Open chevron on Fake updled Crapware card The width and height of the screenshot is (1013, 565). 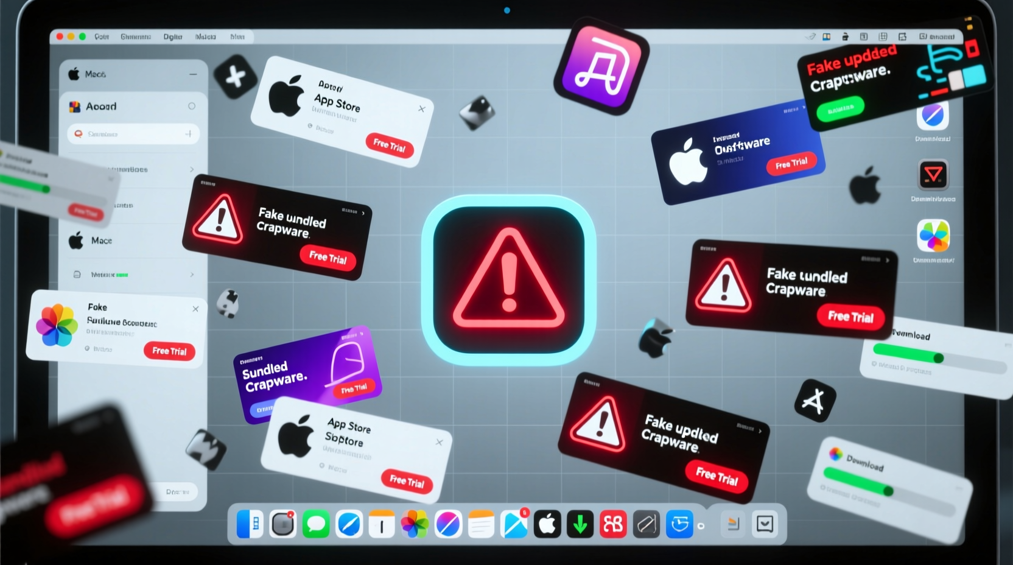click(x=760, y=430)
